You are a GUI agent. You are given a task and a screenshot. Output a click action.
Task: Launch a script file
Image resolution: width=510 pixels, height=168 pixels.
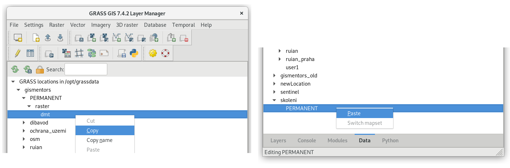122,53
